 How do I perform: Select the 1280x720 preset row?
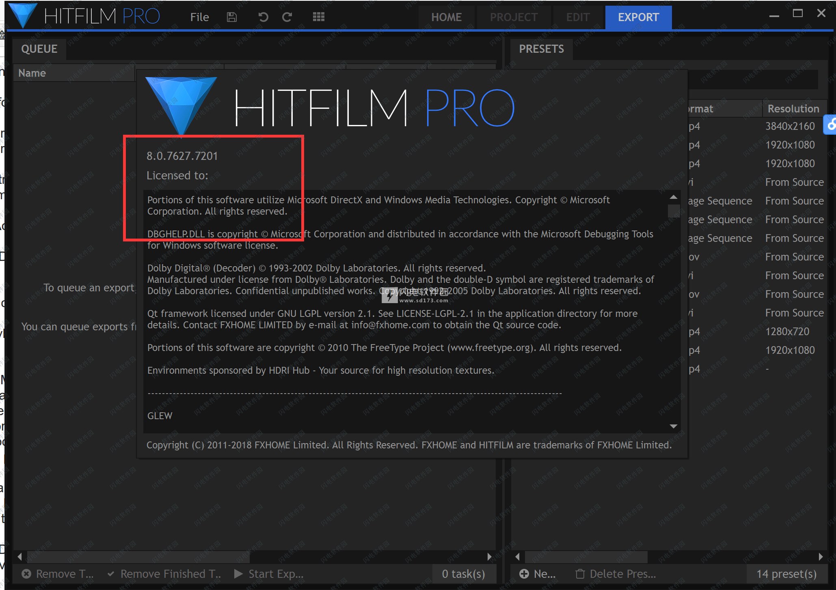tap(757, 332)
